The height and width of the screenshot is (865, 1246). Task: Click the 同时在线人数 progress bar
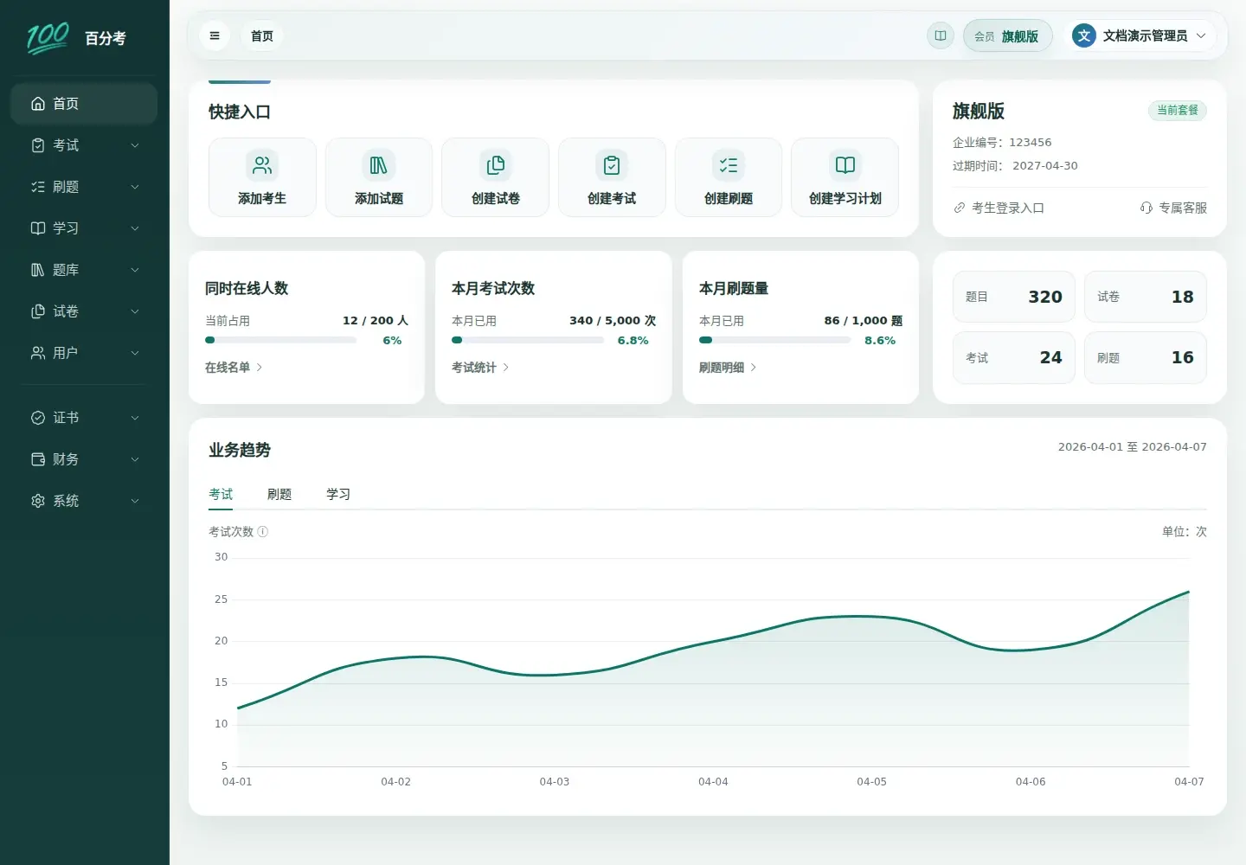281,340
